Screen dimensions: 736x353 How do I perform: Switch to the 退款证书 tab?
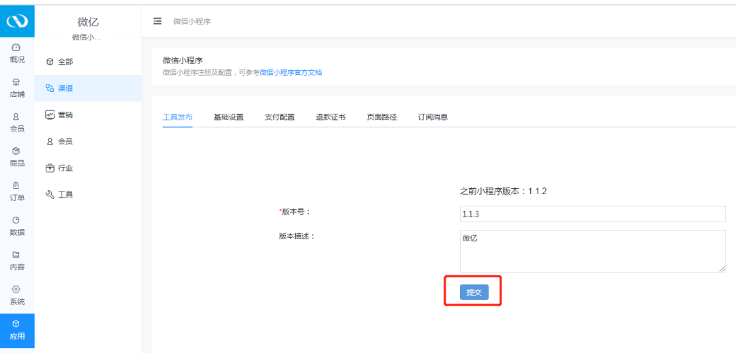pos(331,117)
